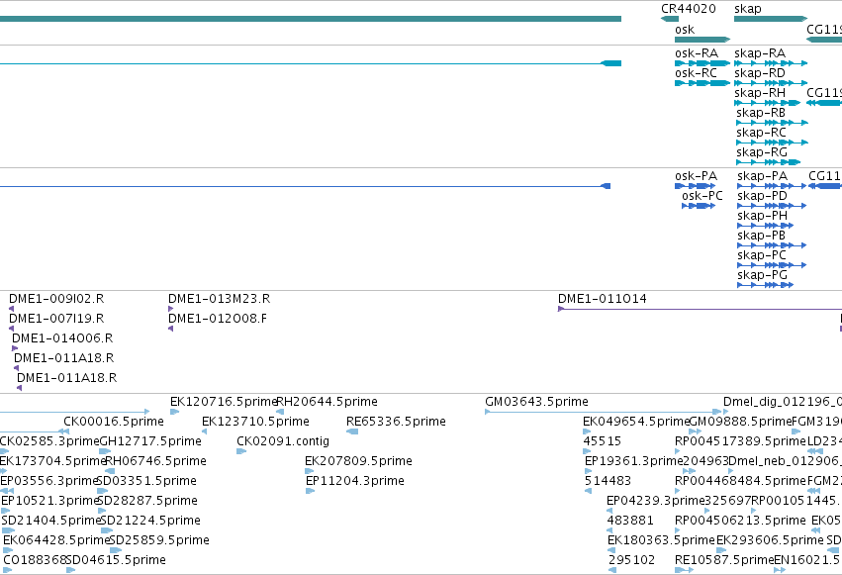Click the feature labeled 45515
Viewport: 842px width, 575px height.
pyautogui.click(x=587, y=451)
